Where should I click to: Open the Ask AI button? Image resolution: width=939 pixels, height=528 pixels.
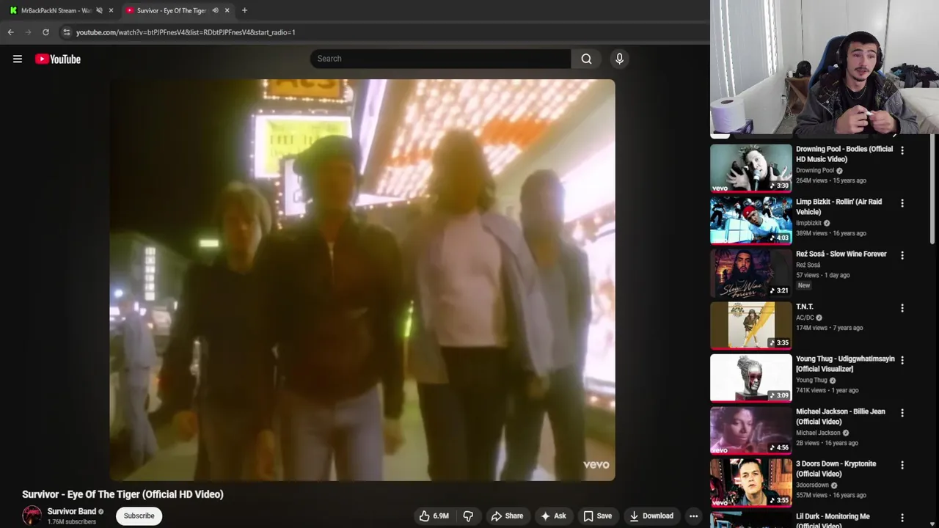coord(553,516)
